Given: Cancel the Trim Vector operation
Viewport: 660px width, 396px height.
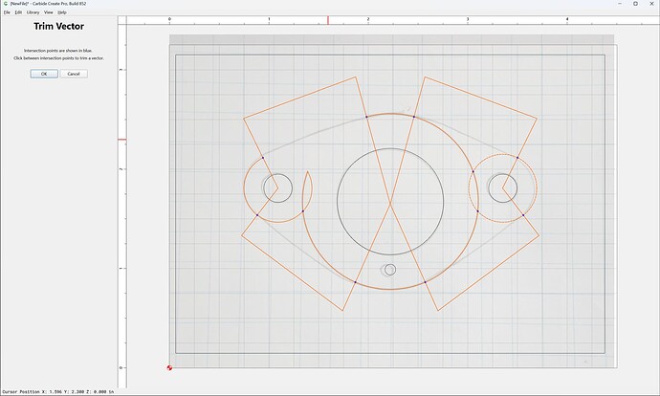Looking at the screenshot, I should pyautogui.click(x=74, y=74).
